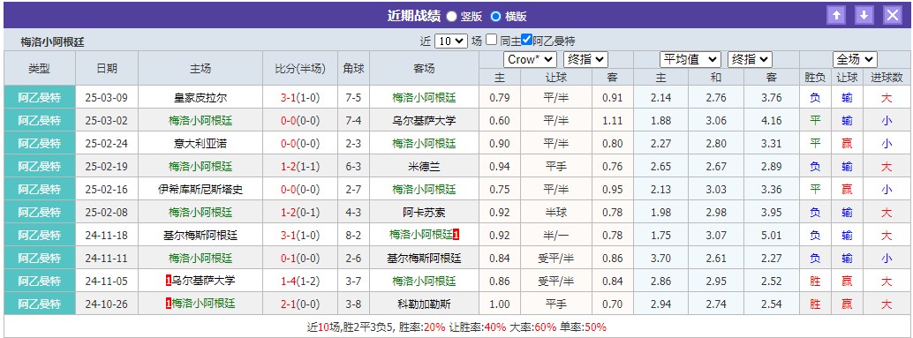Click score 1-4(1-2) on 24-11-05
The width and height of the screenshot is (913, 338).
click(300, 281)
